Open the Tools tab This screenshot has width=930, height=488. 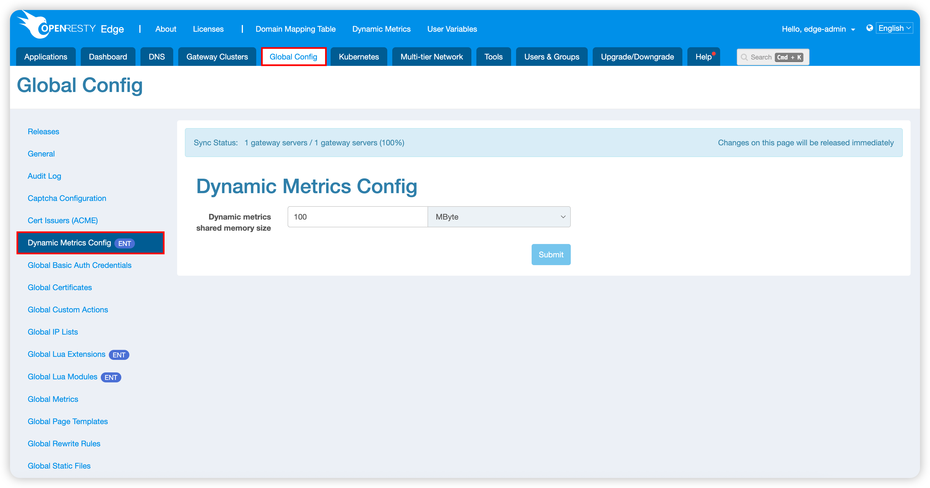coord(494,57)
